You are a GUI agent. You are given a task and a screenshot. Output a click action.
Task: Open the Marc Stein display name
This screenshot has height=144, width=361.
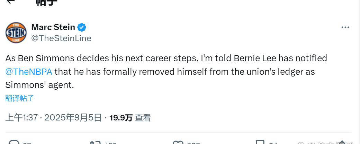[x=53, y=27]
